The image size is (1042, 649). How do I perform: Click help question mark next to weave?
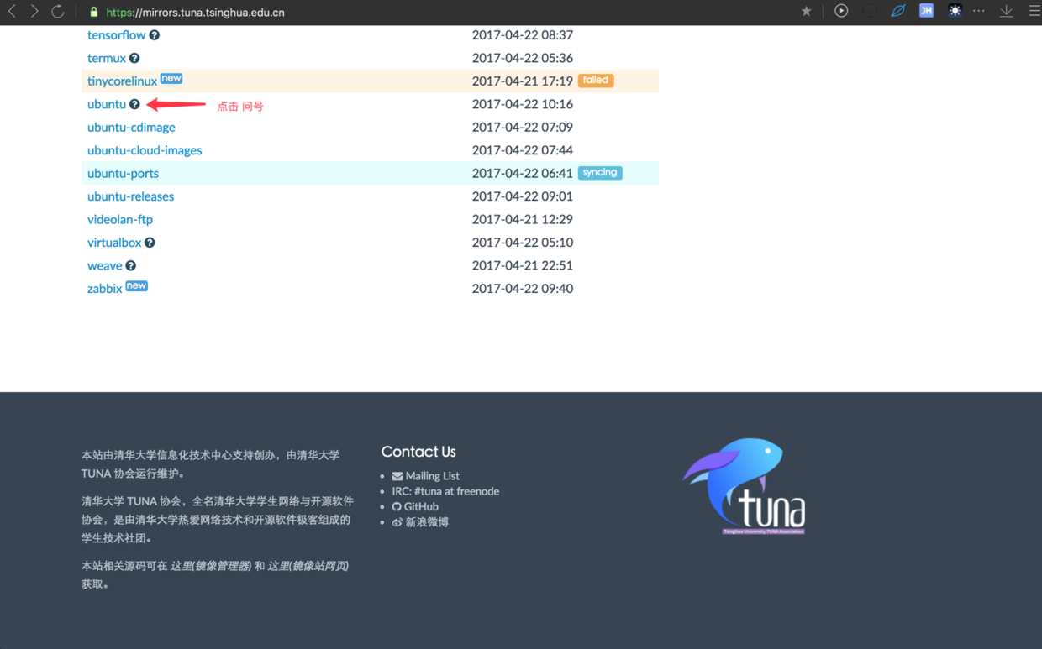click(x=131, y=265)
